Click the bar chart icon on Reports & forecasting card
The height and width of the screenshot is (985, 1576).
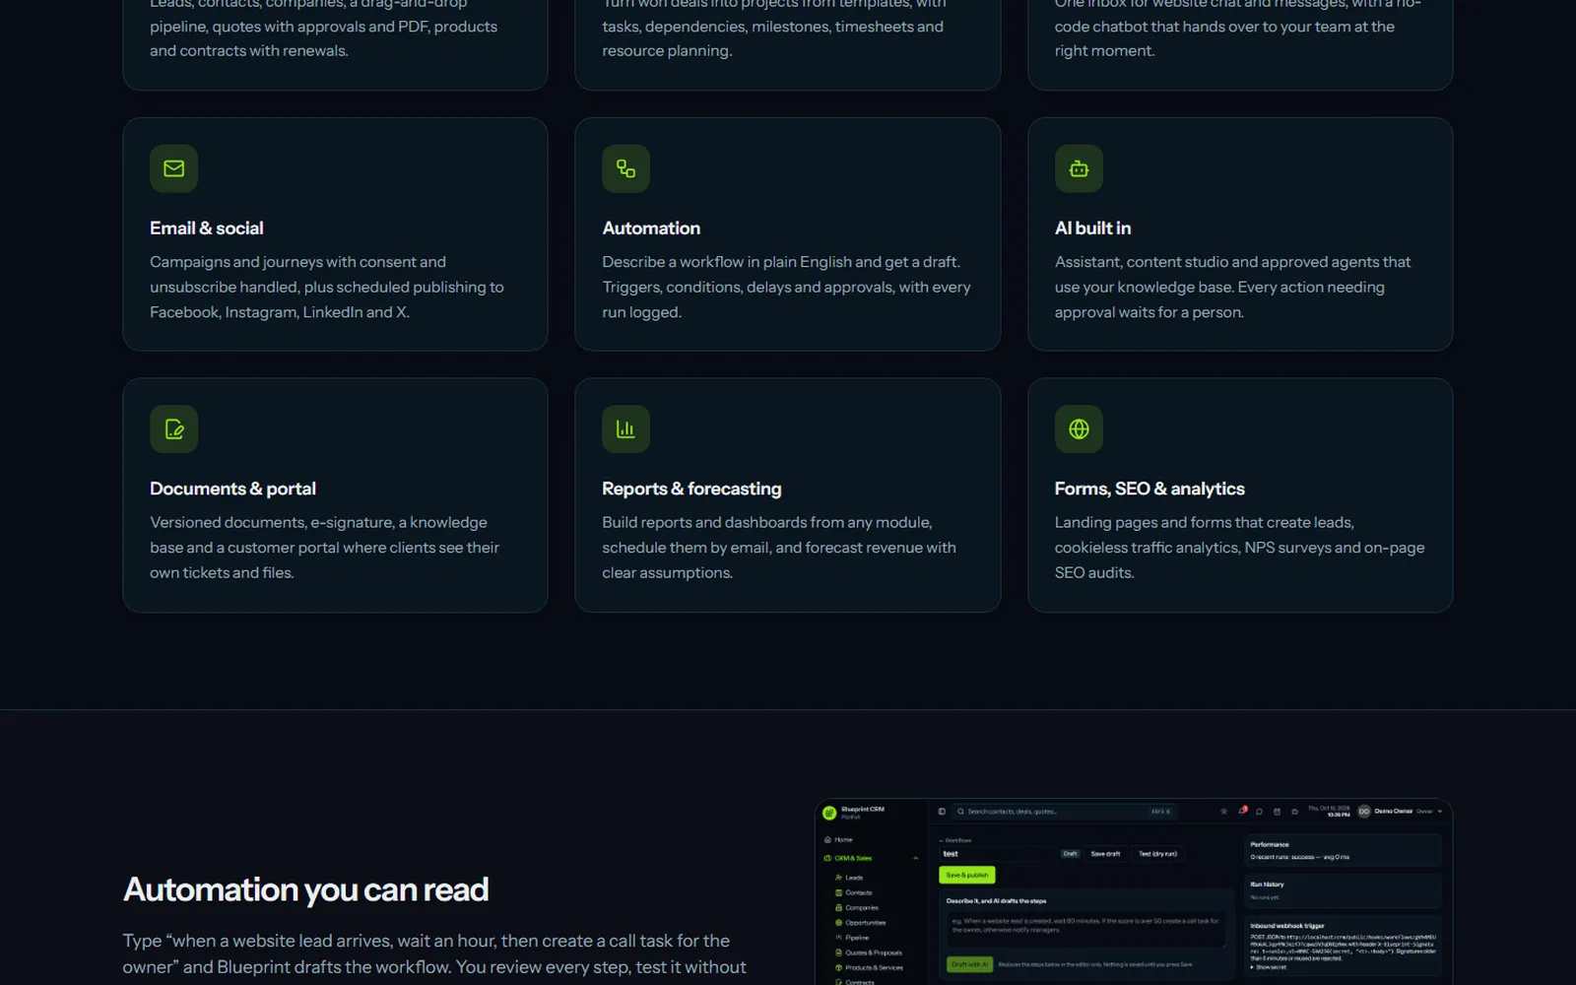click(625, 429)
